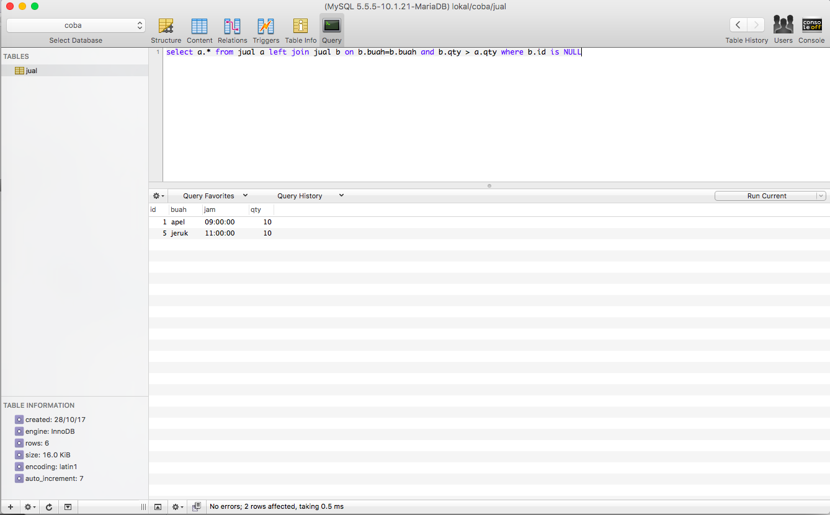Image resolution: width=830 pixels, height=515 pixels.
Task: Click the editor/results splitter handle dot
Action: [x=489, y=185]
